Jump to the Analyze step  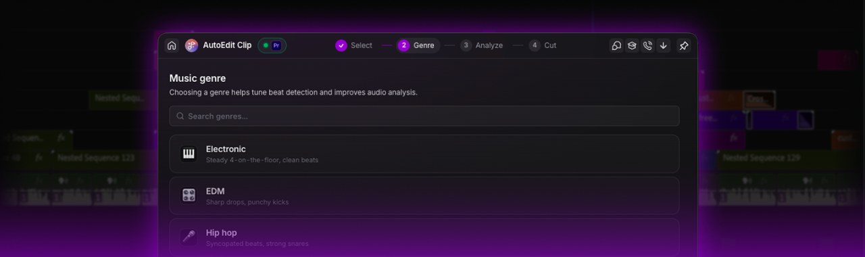pos(482,45)
